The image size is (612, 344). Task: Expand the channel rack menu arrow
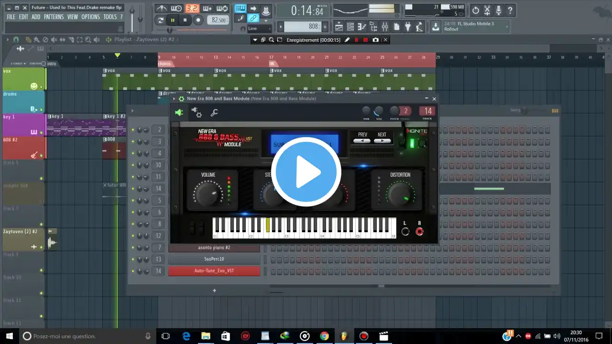[x=132, y=111]
